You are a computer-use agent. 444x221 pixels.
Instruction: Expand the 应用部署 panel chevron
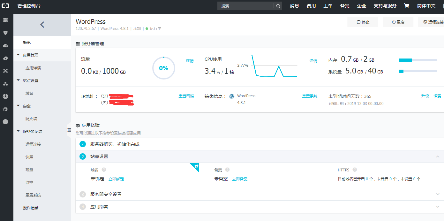tap(437, 207)
